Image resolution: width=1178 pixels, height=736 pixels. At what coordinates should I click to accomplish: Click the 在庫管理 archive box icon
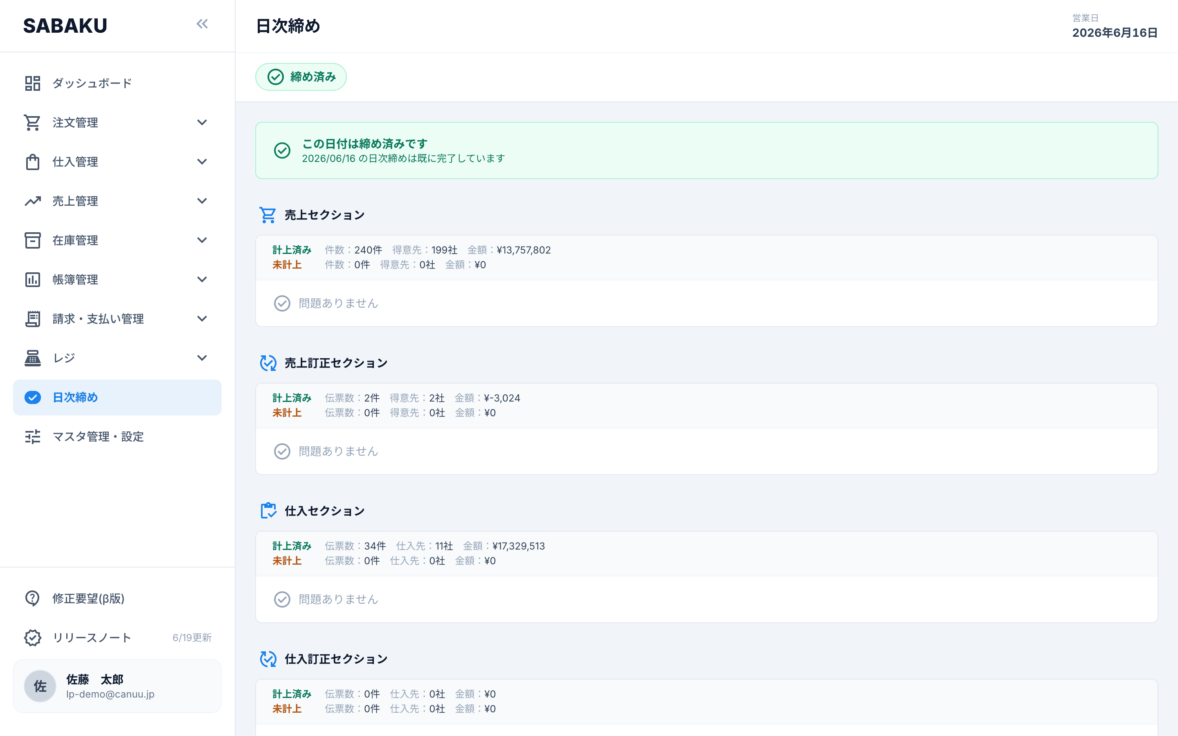tap(33, 240)
